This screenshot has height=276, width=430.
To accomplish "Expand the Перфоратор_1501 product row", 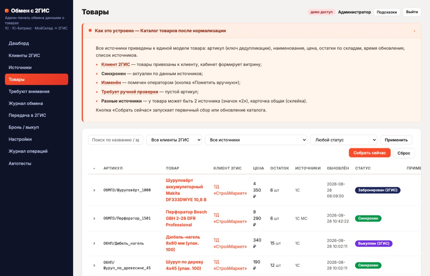I will [94, 218].
